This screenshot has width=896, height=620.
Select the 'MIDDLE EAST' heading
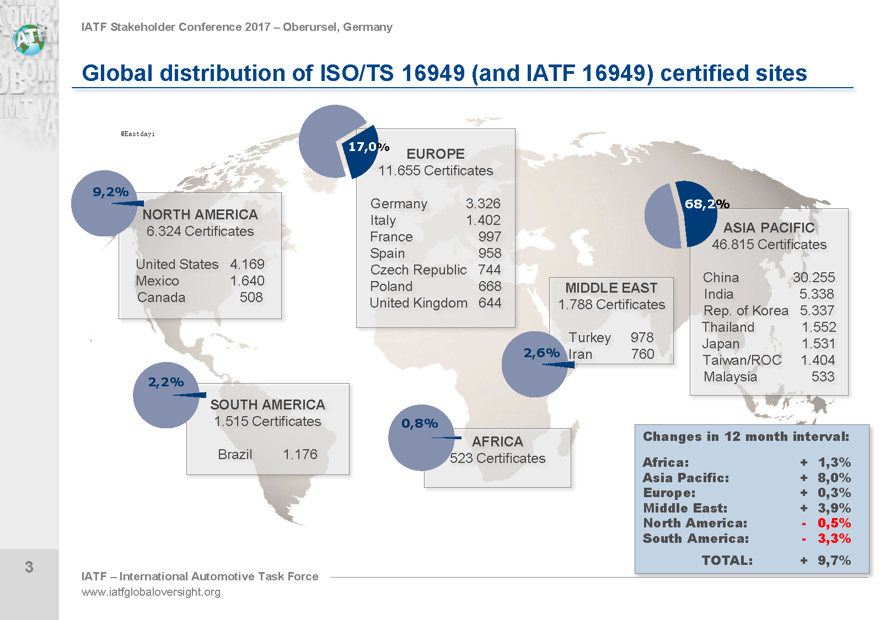pyautogui.click(x=611, y=288)
